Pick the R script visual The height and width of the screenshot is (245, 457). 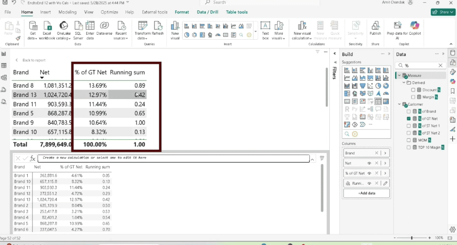pos(347,109)
